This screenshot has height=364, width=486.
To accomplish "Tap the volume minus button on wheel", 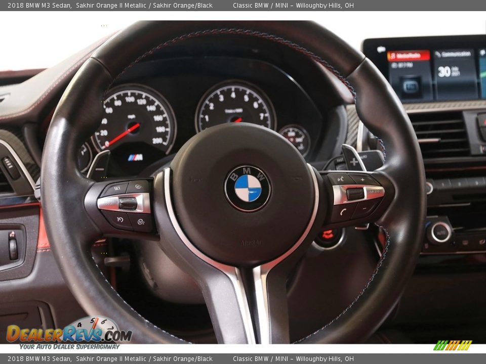I will (365, 209).
